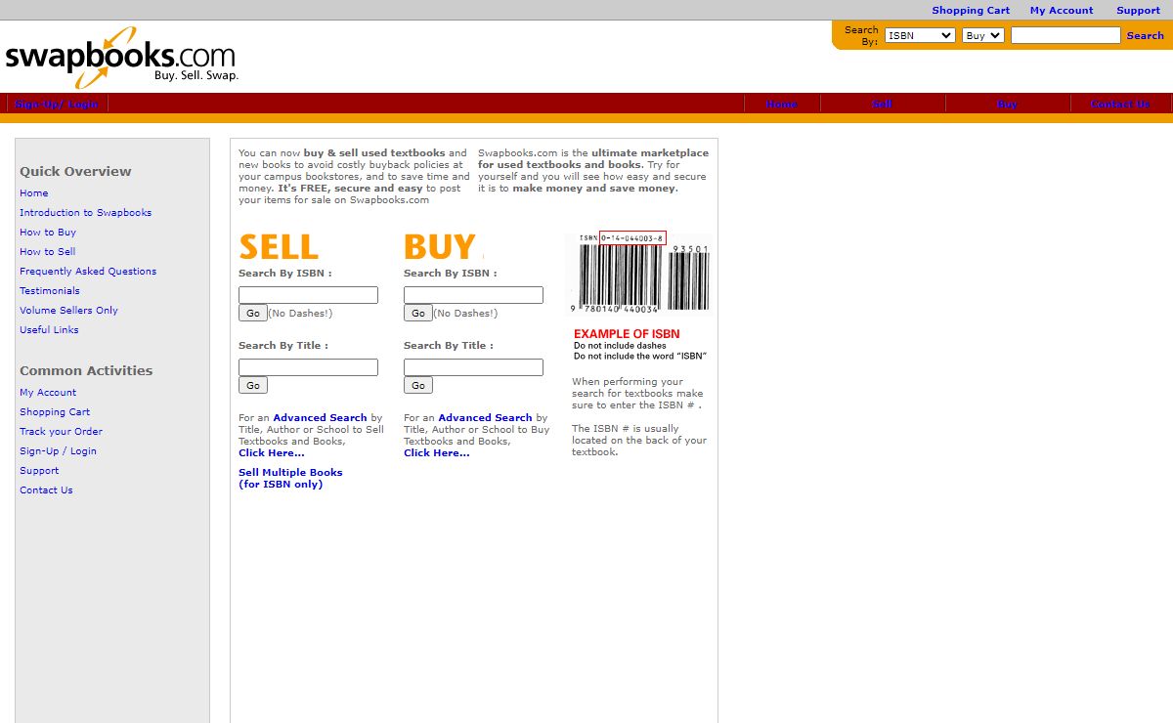Viewport: 1173px width, 723px height.
Task: Open Home link in Quick Overview
Action: (x=34, y=192)
